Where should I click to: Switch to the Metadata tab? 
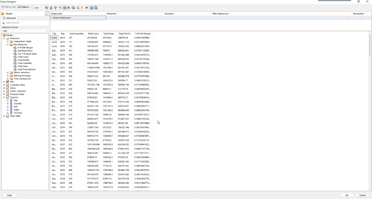pos(9,18)
